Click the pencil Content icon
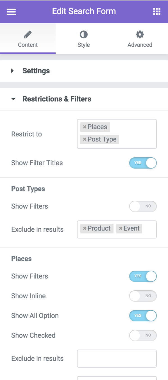Screen dimensions: 168x380 28,35
